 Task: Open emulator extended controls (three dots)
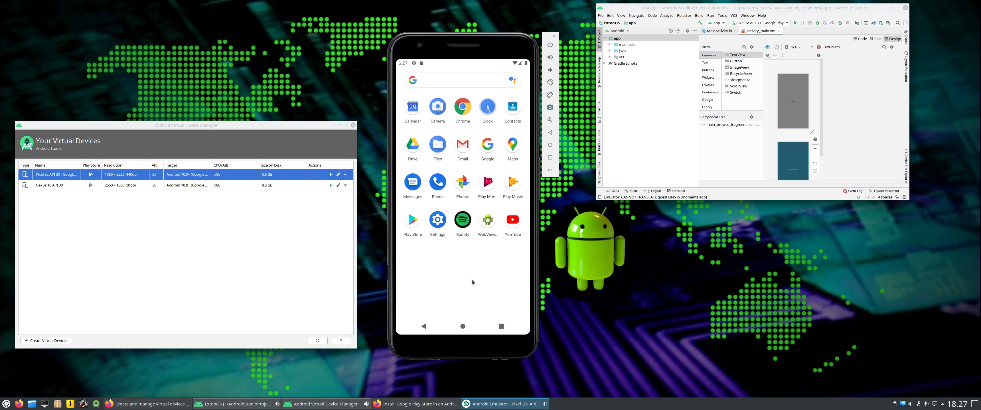(550, 170)
